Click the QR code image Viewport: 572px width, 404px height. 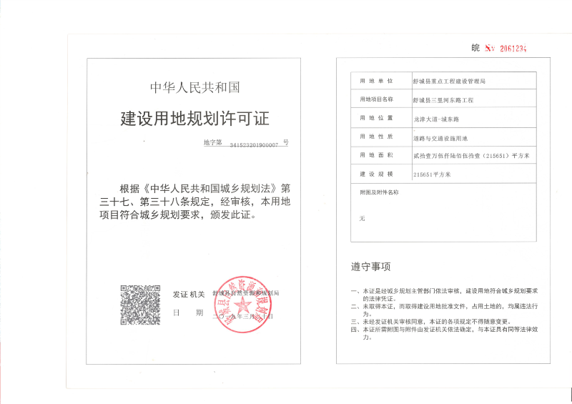(140, 305)
